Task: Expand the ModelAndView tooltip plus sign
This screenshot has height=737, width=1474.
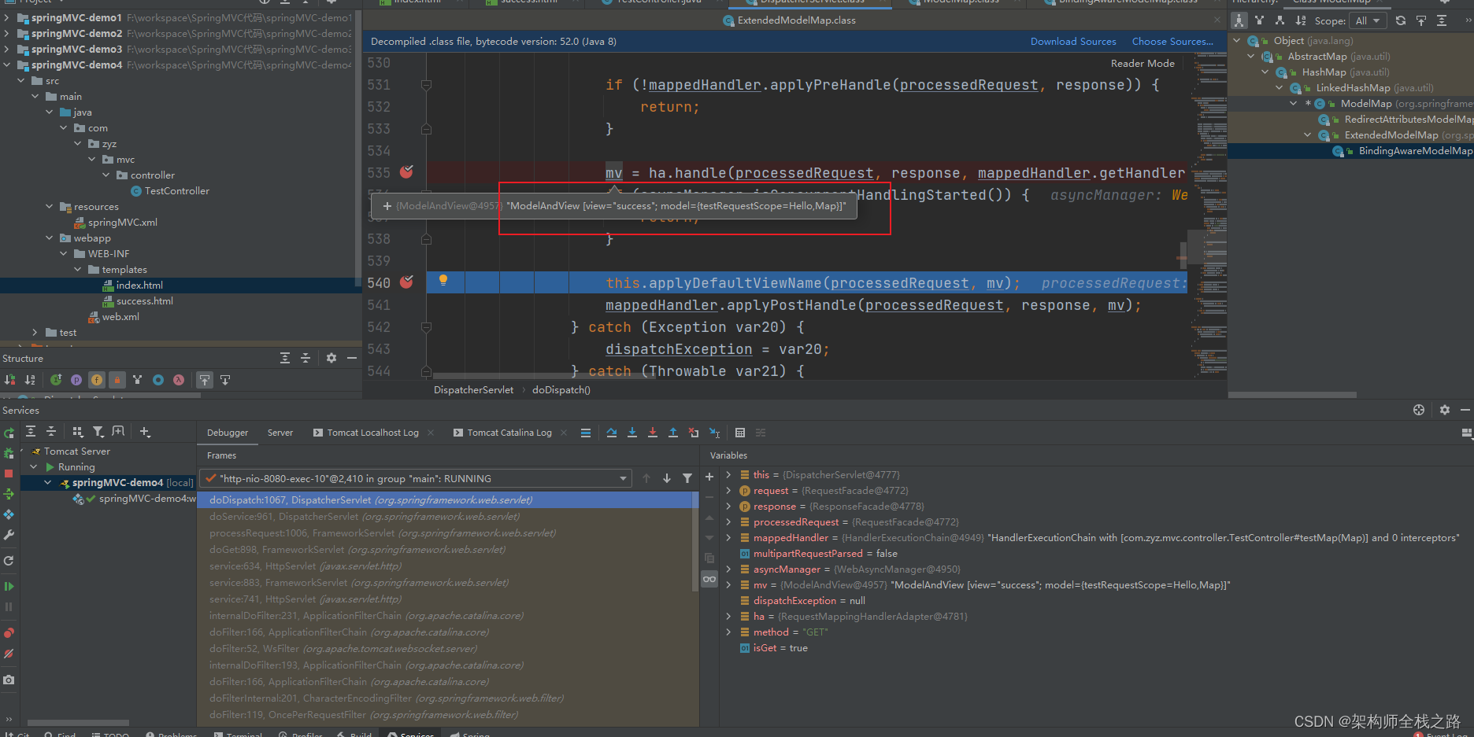Action: coord(387,206)
